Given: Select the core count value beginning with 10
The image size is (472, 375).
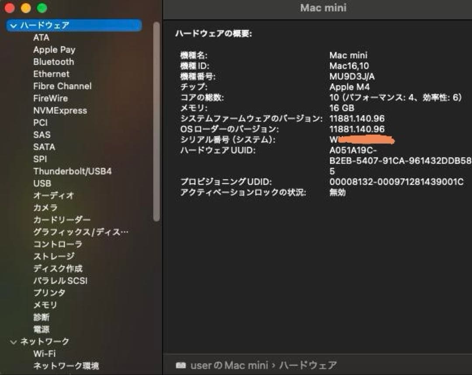Looking at the screenshot, I should [x=396, y=97].
